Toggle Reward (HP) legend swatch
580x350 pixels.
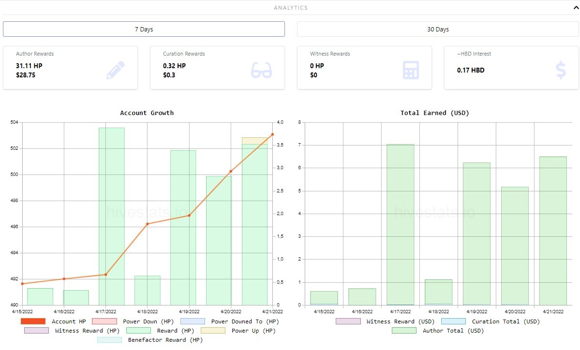click(138, 331)
